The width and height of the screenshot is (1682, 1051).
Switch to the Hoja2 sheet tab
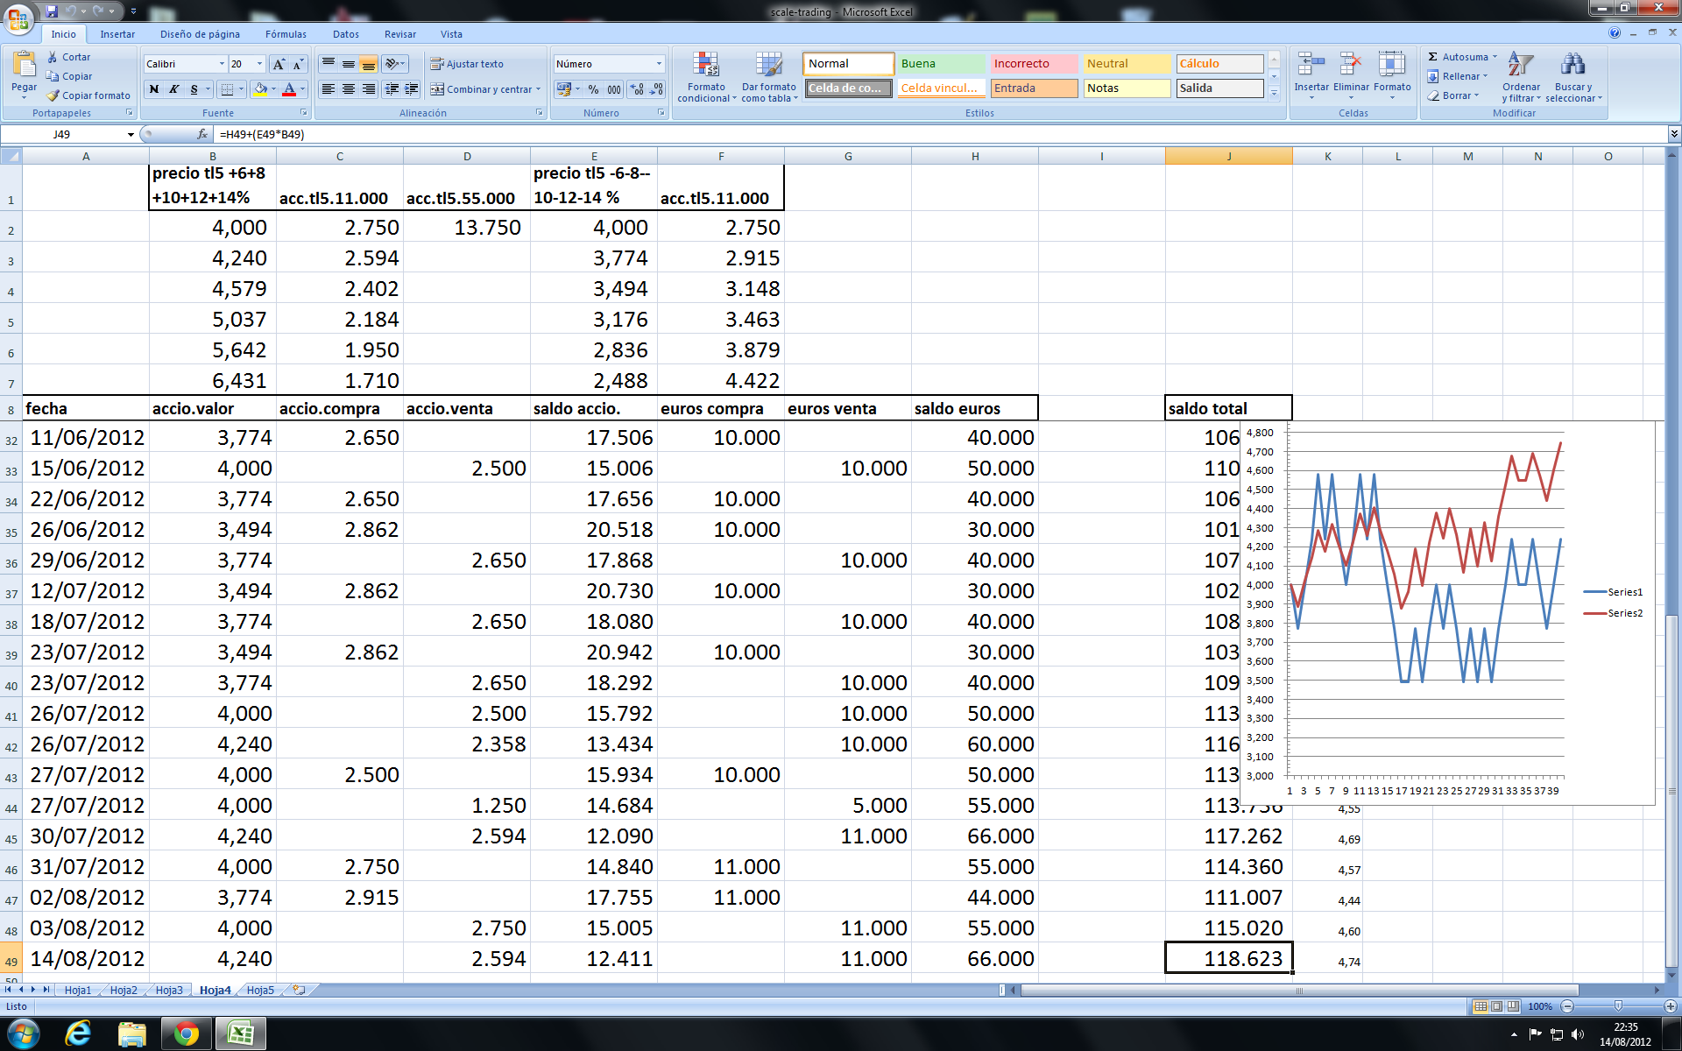click(124, 990)
